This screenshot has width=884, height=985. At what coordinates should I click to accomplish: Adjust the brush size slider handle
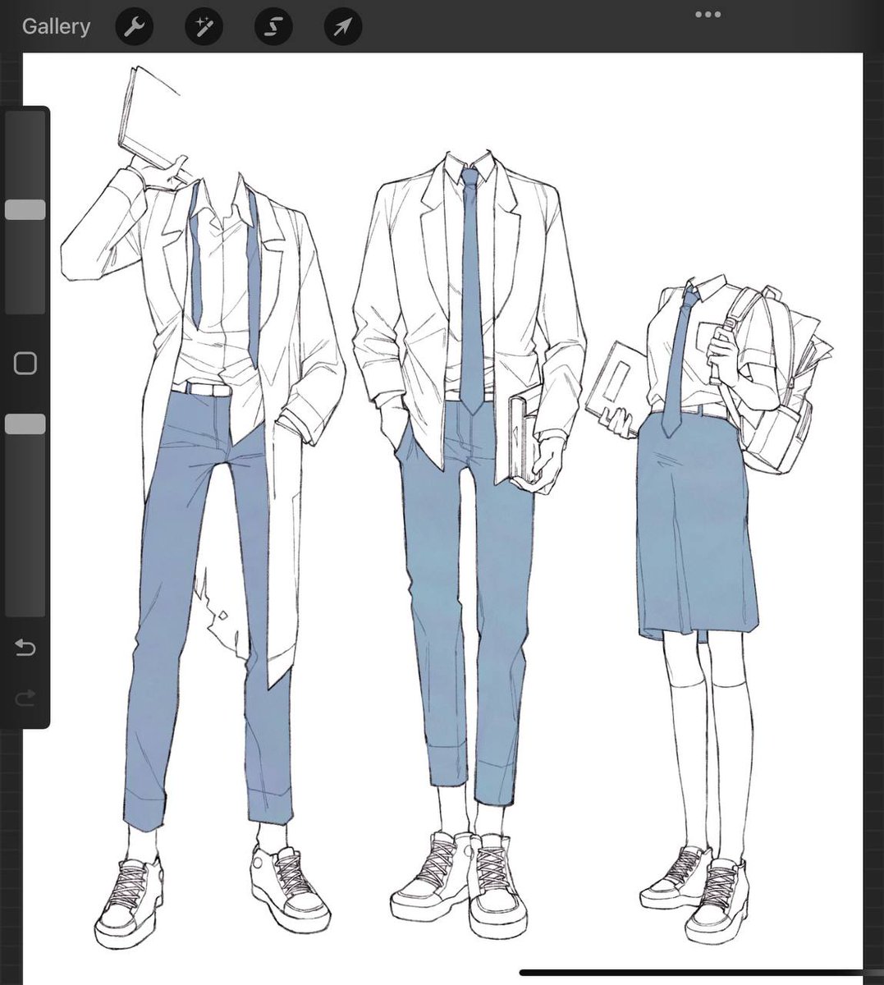25,209
